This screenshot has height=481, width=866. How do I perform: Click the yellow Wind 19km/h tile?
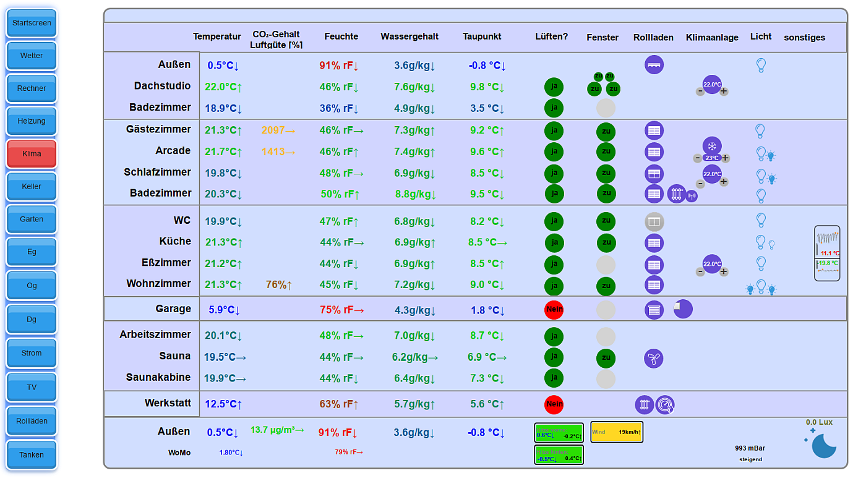[x=617, y=432]
